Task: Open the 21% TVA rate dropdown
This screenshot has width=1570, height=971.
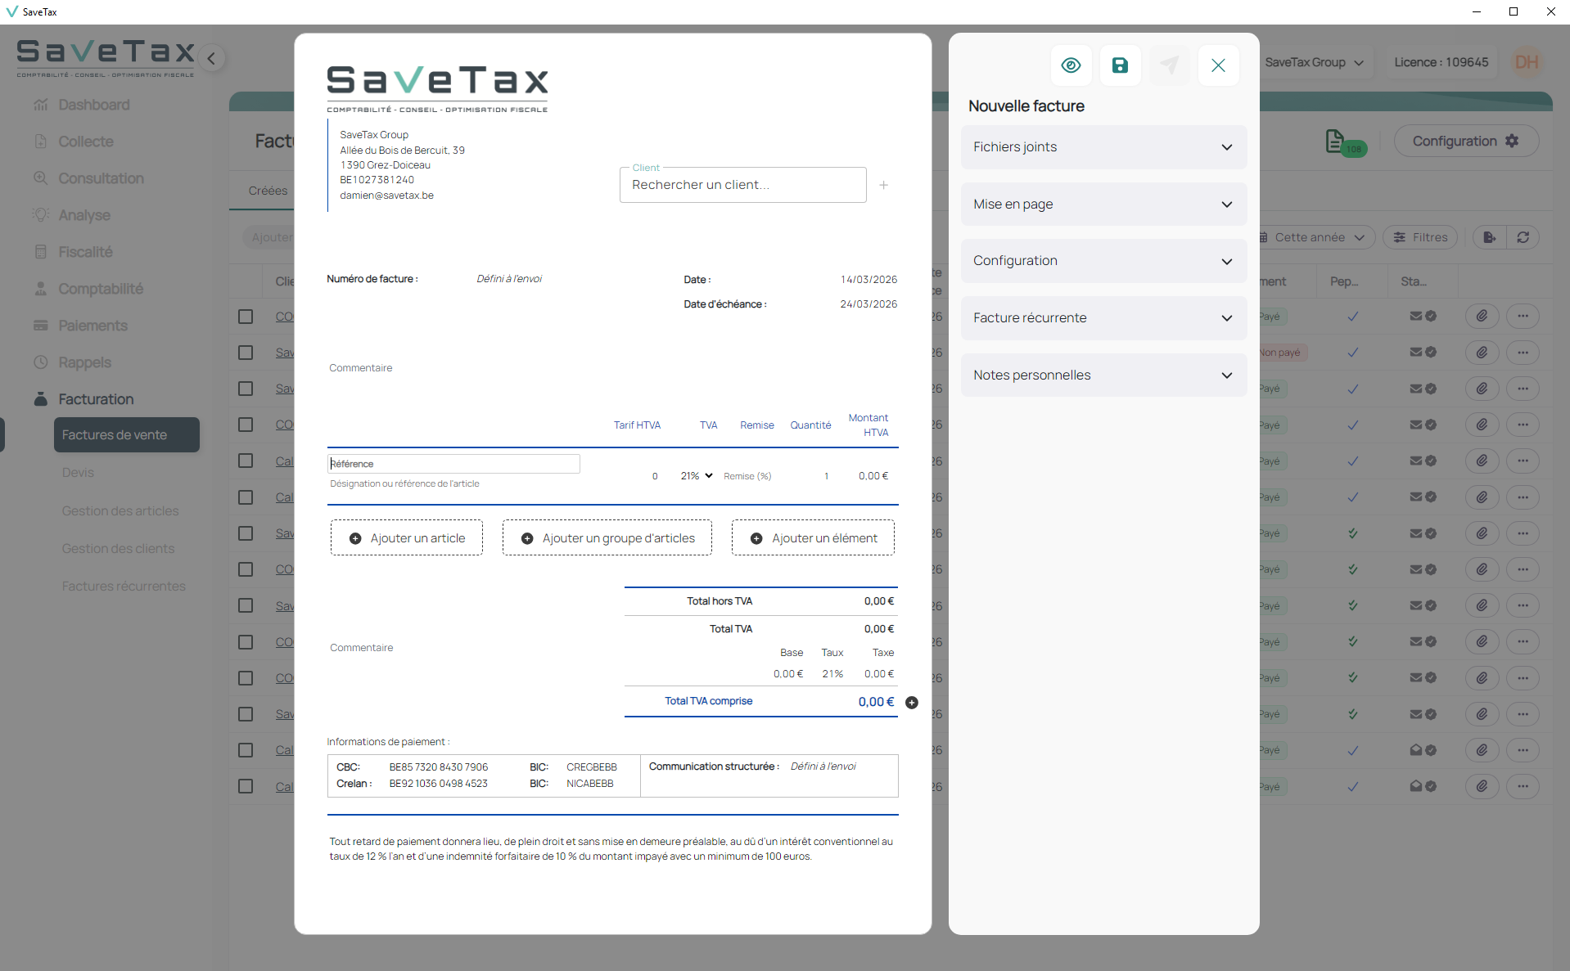Action: click(x=697, y=476)
